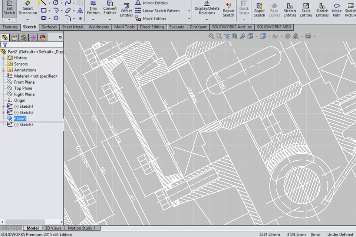
Task: Expand the History tree node
Action: (x=3, y=58)
